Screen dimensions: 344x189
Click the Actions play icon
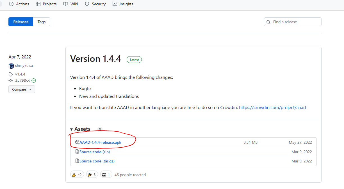pos(11,4)
